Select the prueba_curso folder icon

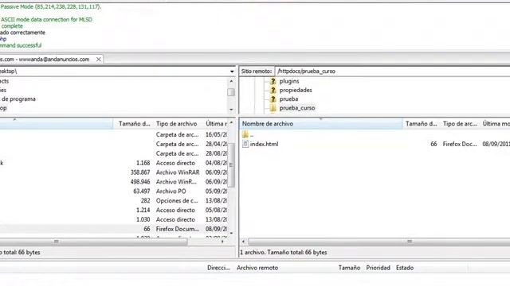click(x=273, y=108)
